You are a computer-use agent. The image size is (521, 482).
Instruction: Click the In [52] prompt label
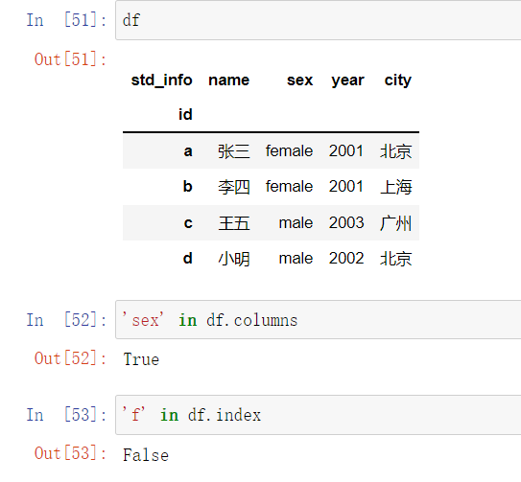click(x=66, y=320)
